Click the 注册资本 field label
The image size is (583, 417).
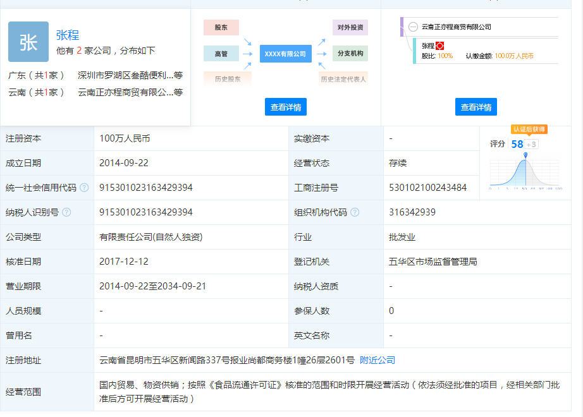point(23,138)
